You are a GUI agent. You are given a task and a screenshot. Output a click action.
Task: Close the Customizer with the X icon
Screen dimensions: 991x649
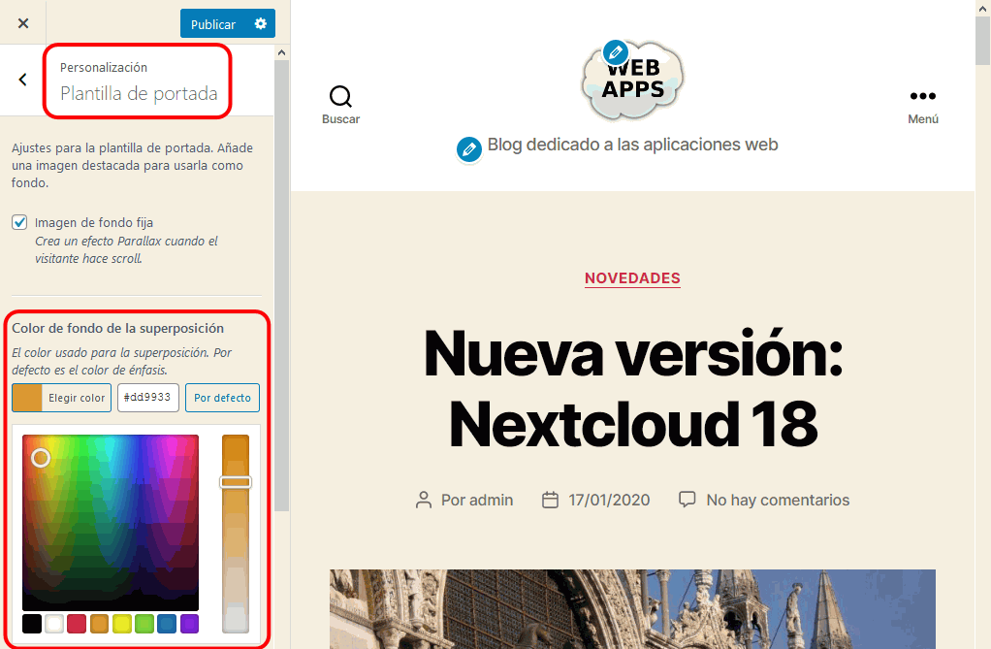tap(23, 23)
